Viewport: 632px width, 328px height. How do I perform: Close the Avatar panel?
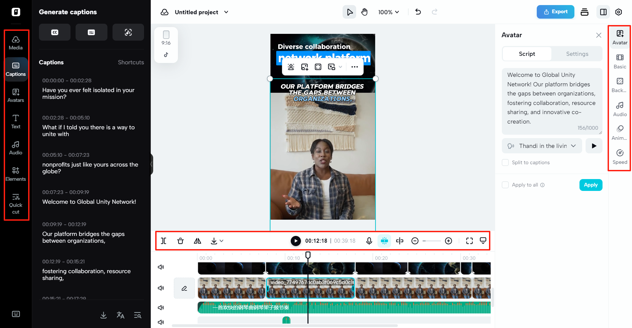click(x=599, y=35)
